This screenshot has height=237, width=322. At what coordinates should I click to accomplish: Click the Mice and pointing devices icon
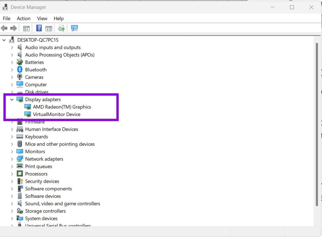[x=20, y=144]
